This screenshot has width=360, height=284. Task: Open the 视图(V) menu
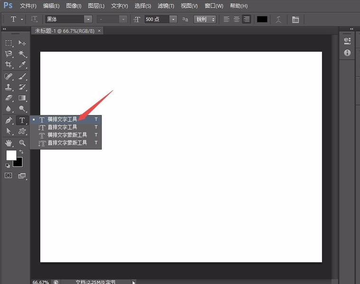tap(189, 6)
